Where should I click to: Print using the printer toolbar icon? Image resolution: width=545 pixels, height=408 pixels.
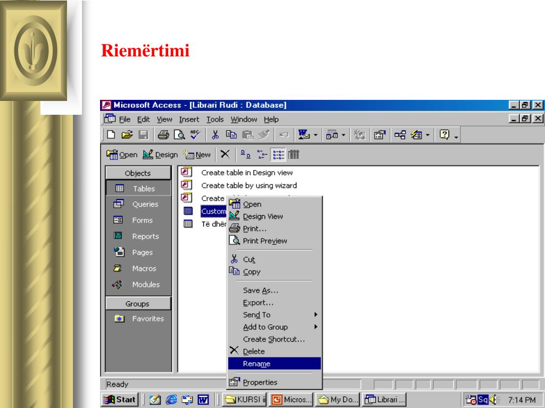tap(163, 134)
